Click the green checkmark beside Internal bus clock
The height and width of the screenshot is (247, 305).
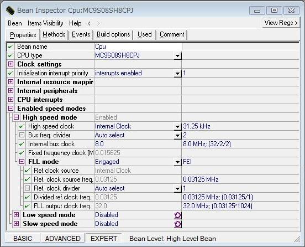[x=22, y=144]
